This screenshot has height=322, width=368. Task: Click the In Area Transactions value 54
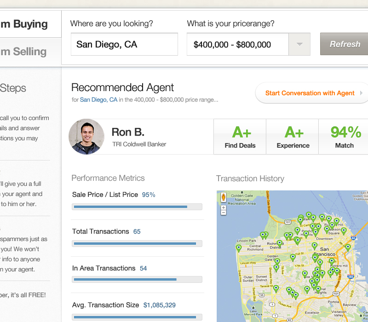144,268
